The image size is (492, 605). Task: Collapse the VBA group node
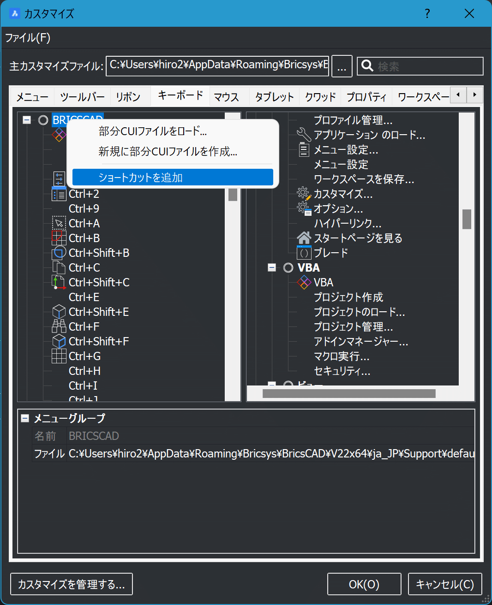tap(272, 267)
